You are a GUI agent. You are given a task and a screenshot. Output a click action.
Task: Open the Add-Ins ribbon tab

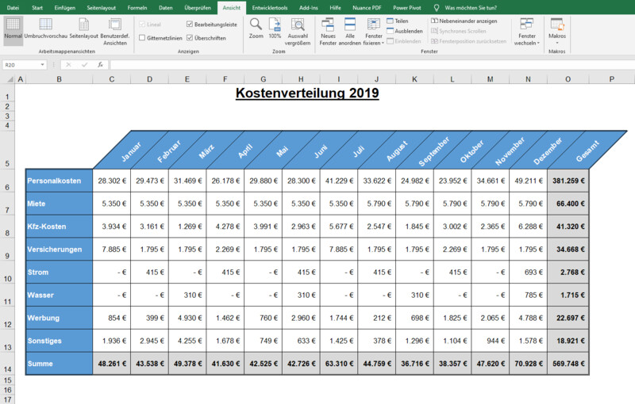point(309,8)
